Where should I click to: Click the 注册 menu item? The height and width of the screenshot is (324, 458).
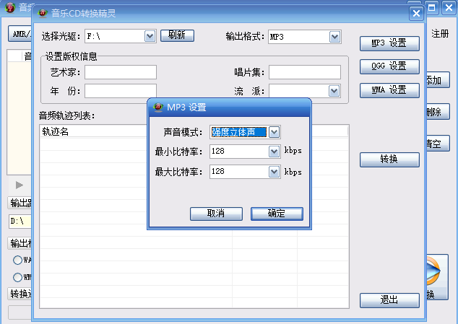pyautogui.click(x=440, y=34)
